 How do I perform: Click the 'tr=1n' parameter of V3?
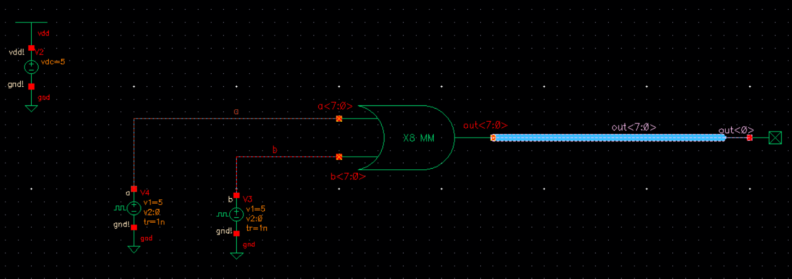click(257, 228)
